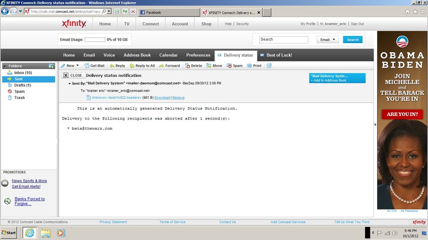Viewport: 428px width, 240px height.
Task: Open the New message dropdown arrow
Action: 77,65
